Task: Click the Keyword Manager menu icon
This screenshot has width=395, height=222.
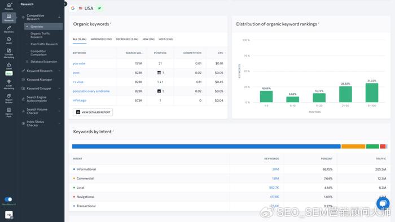Action: click(23, 80)
